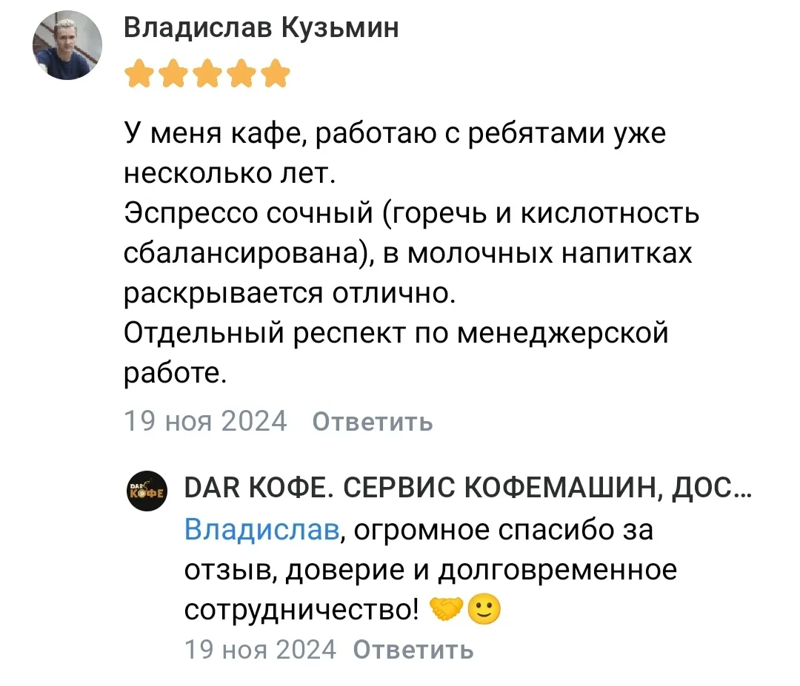Viewport: 800px width, 686px height.
Task: Click the Отдельный респект sentence in the review
Action: point(395,333)
